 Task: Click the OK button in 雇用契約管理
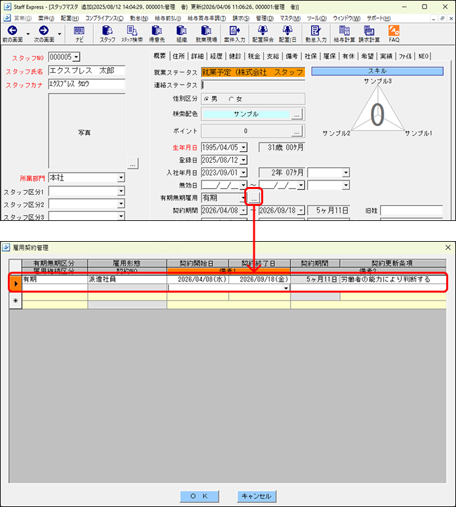(199, 496)
